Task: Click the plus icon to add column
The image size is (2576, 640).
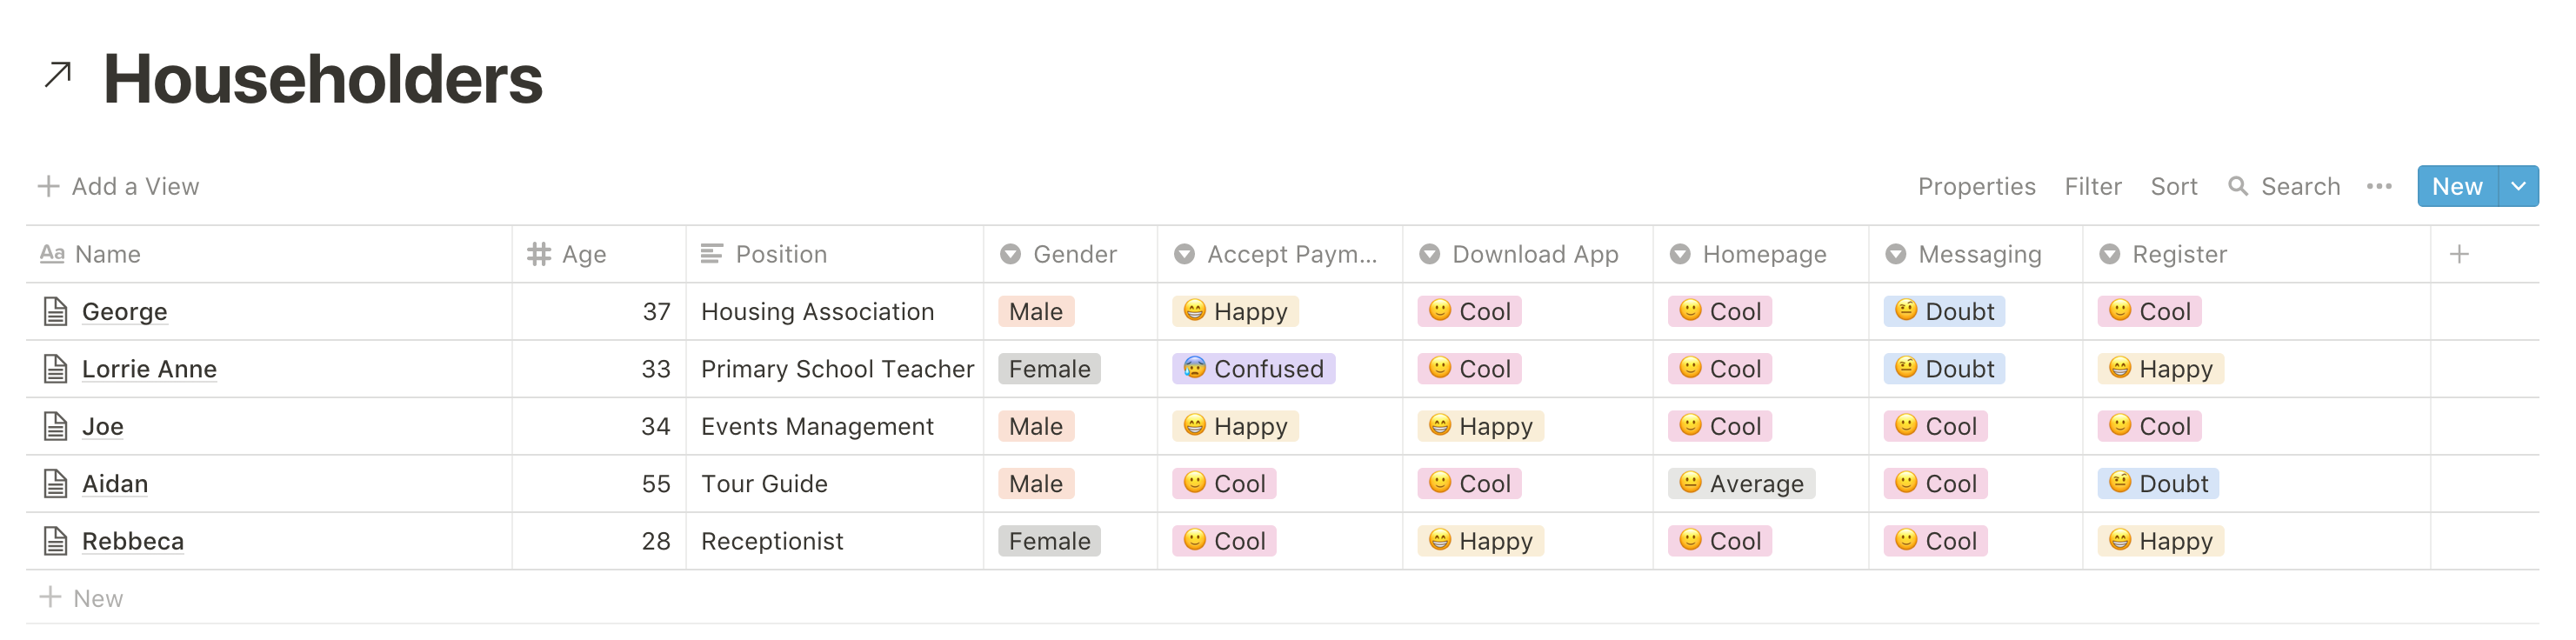Action: point(2459,254)
